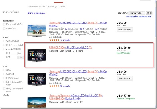Viewport: 157px width, 109px height.
Task: Check the US$350 – US$450 price filter
Action: 4,45
